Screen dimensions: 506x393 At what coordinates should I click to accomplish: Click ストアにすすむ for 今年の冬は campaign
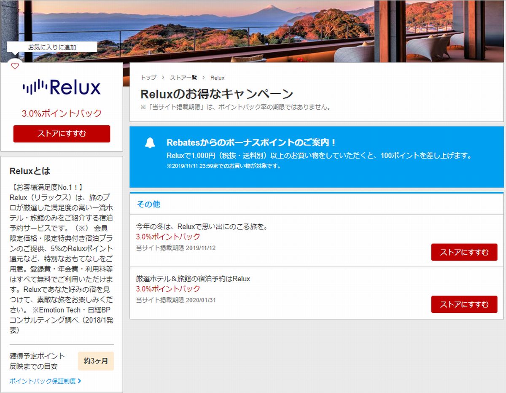pyautogui.click(x=464, y=252)
